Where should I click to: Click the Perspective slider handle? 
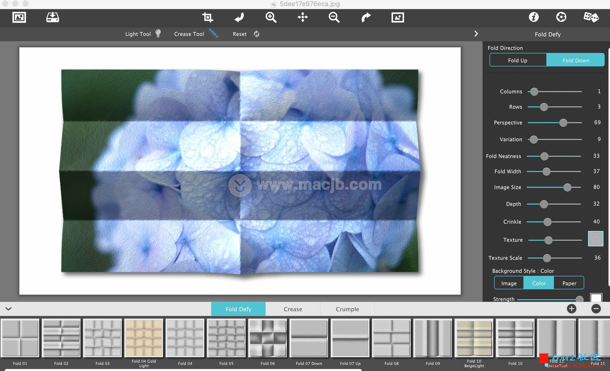click(563, 123)
